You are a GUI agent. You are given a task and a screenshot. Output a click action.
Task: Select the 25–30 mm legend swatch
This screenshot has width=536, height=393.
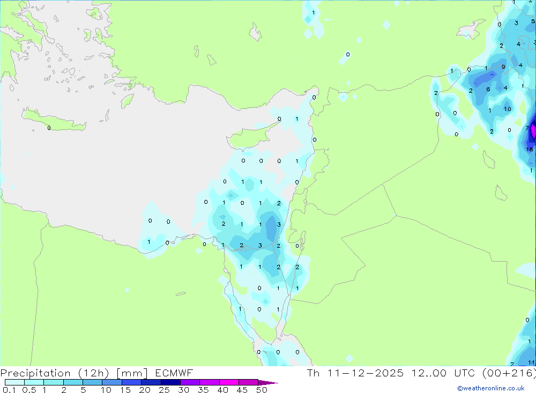pyautogui.click(x=170, y=382)
